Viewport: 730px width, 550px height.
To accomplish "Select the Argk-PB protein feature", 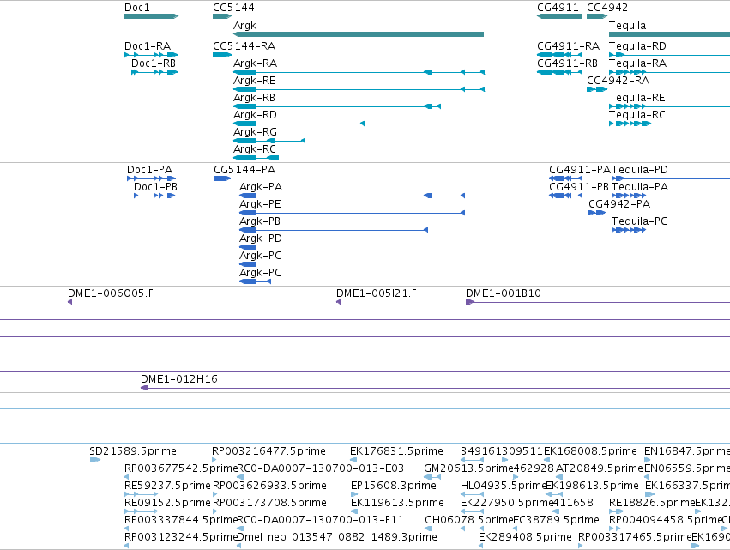I will click(x=334, y=230).
